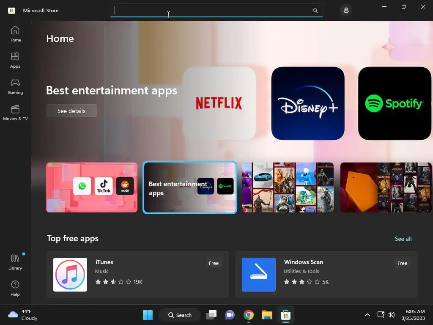Click the Spotify icon in selected banner
The height and width of the screenshot is (325, 433).
[x=225, y=186]
